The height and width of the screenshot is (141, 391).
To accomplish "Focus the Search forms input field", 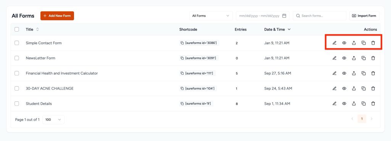I will coord(320,16).
